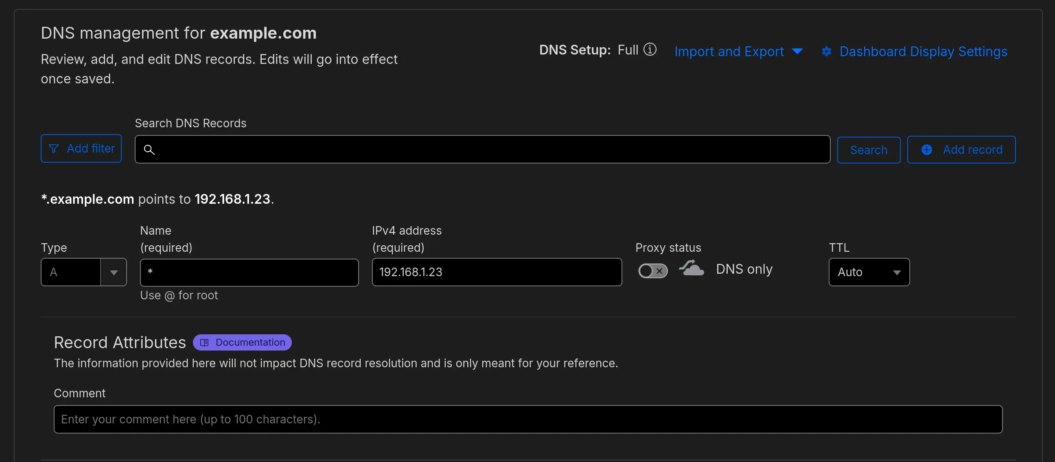Open the Record Attributes Documentation page

click(242, 342)
